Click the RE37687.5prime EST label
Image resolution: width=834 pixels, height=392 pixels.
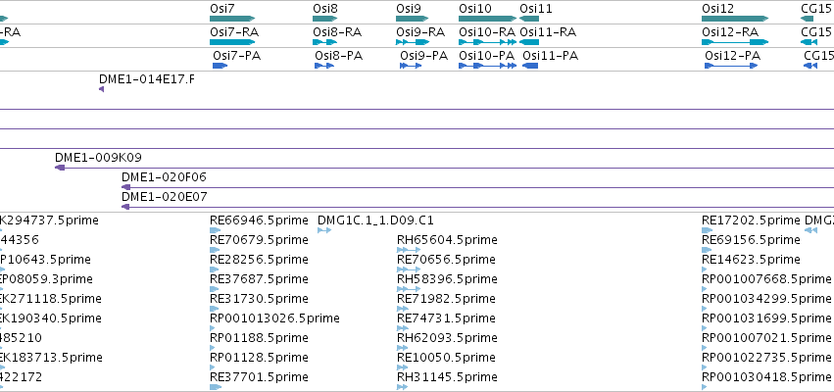coord(259,279)
